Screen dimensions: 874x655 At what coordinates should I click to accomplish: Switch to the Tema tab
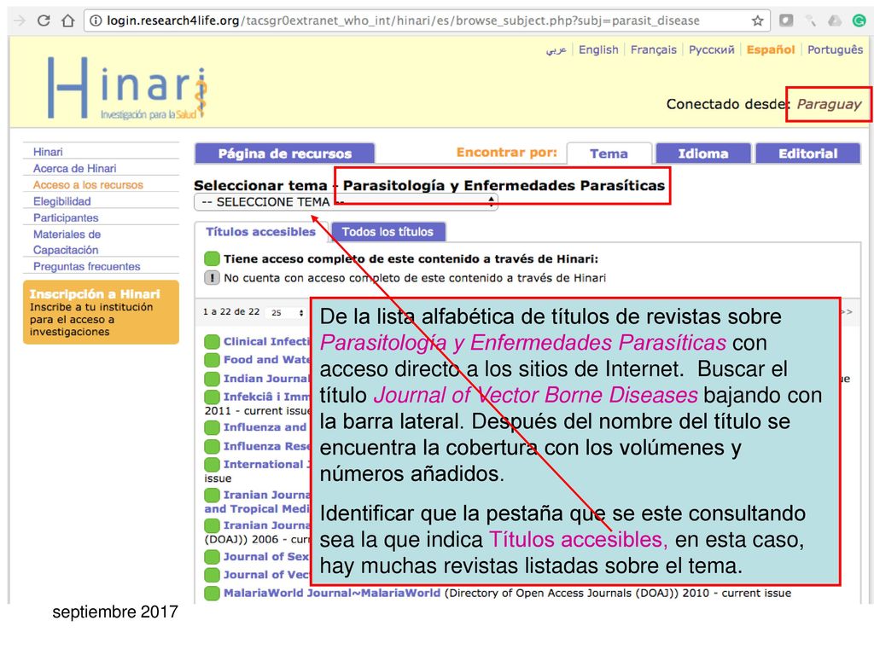pos(609,154)
